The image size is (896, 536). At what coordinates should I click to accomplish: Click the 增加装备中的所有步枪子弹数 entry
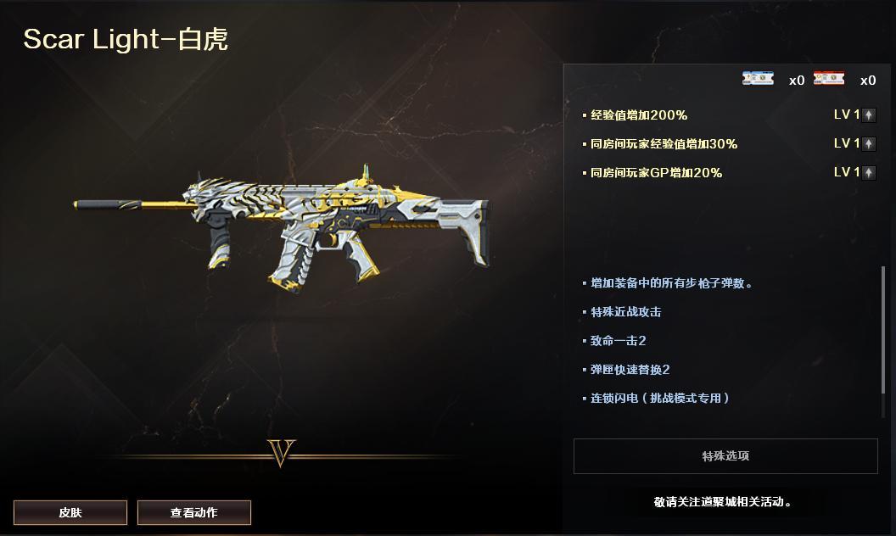click(x=671, y=283)
